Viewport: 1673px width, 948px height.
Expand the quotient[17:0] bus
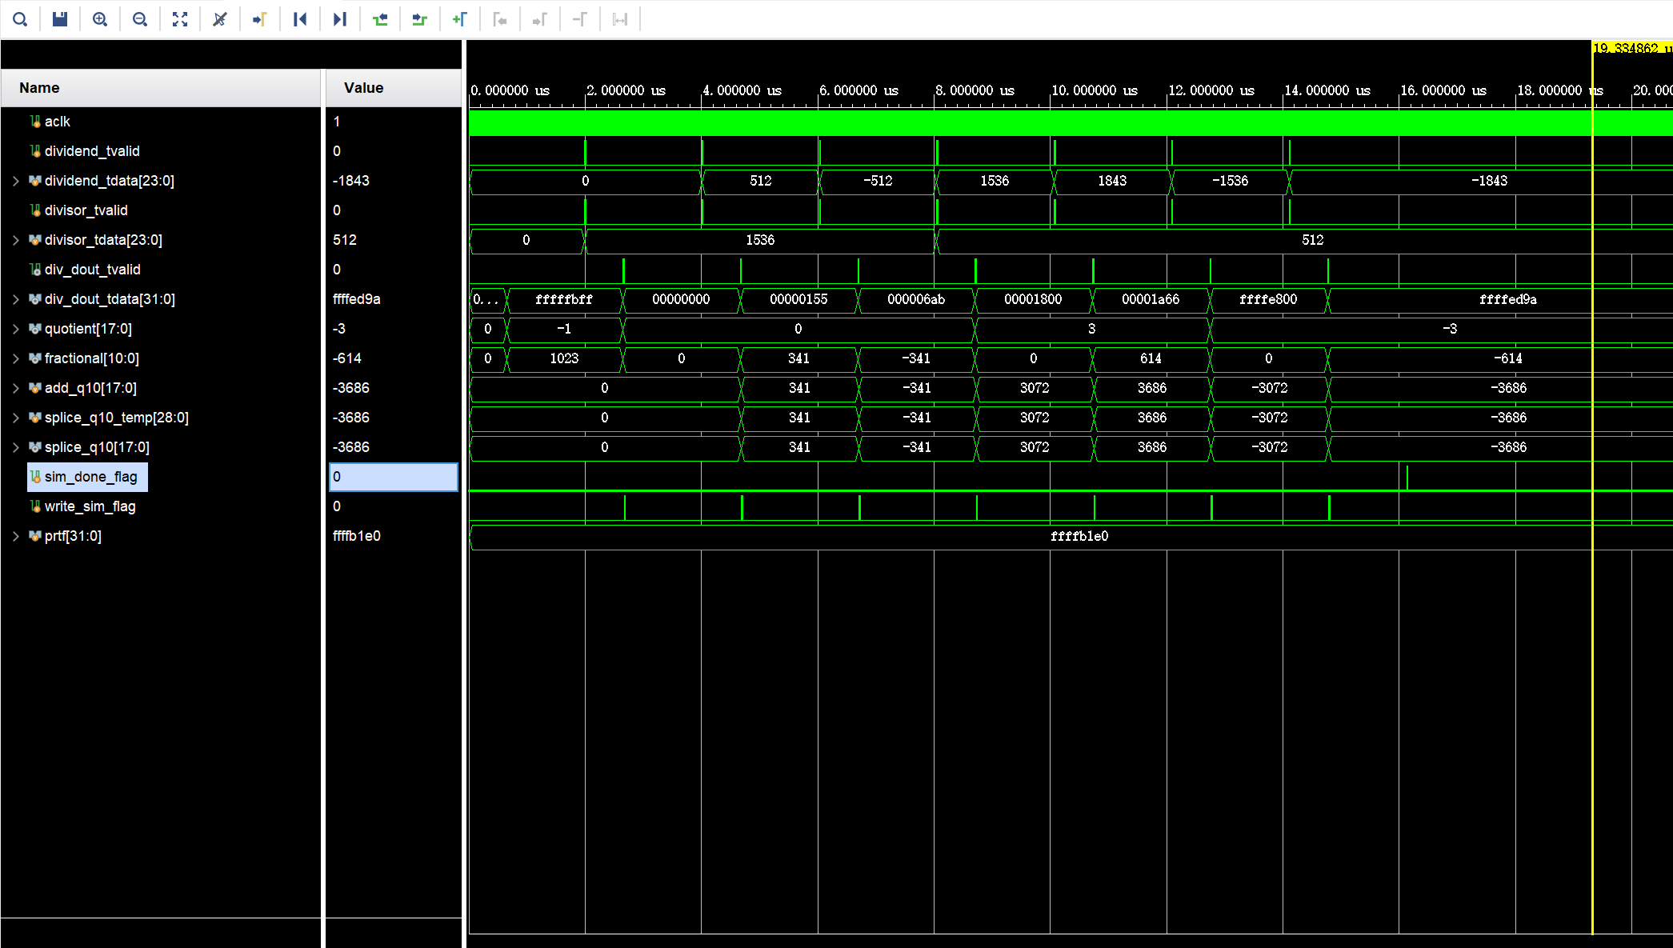(x=15, y=329)
